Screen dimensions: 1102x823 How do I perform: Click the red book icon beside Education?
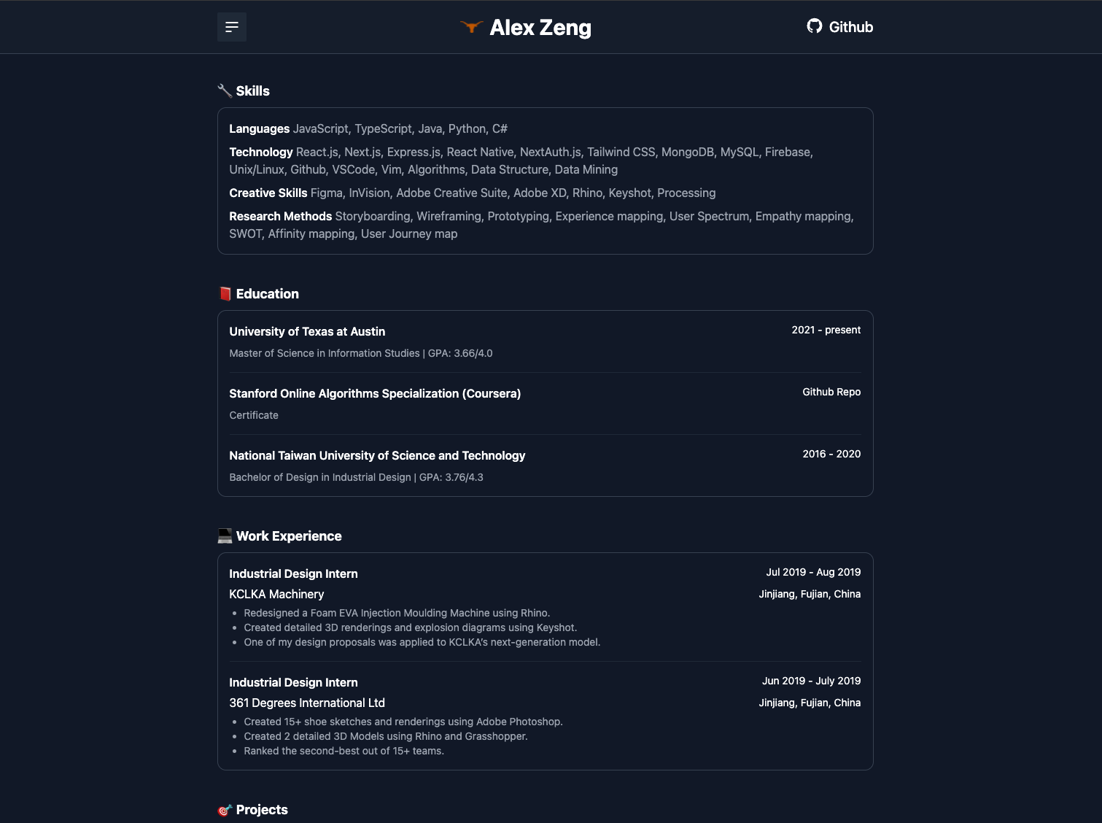coord(225,293)
